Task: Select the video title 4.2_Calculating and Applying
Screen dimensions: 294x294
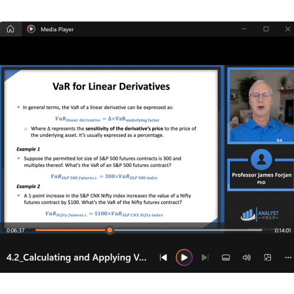Action: [76, 258]
